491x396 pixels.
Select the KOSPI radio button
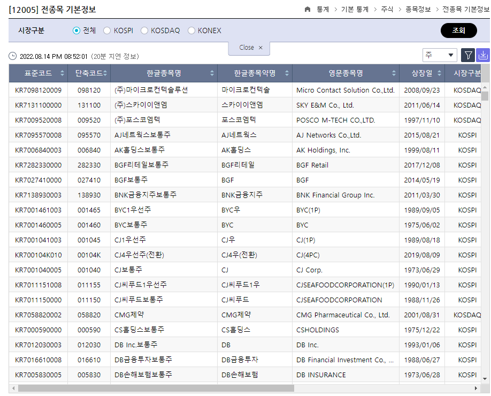tap(107, 31)
